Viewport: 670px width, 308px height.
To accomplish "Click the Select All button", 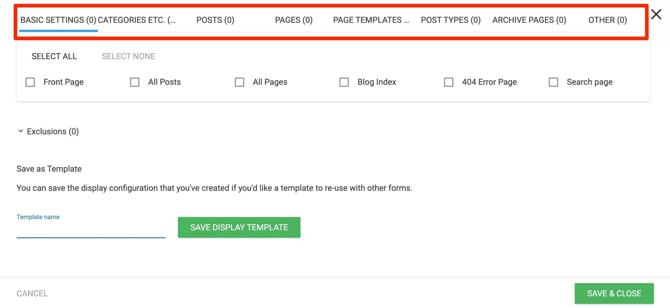I will tap(54, 56).
